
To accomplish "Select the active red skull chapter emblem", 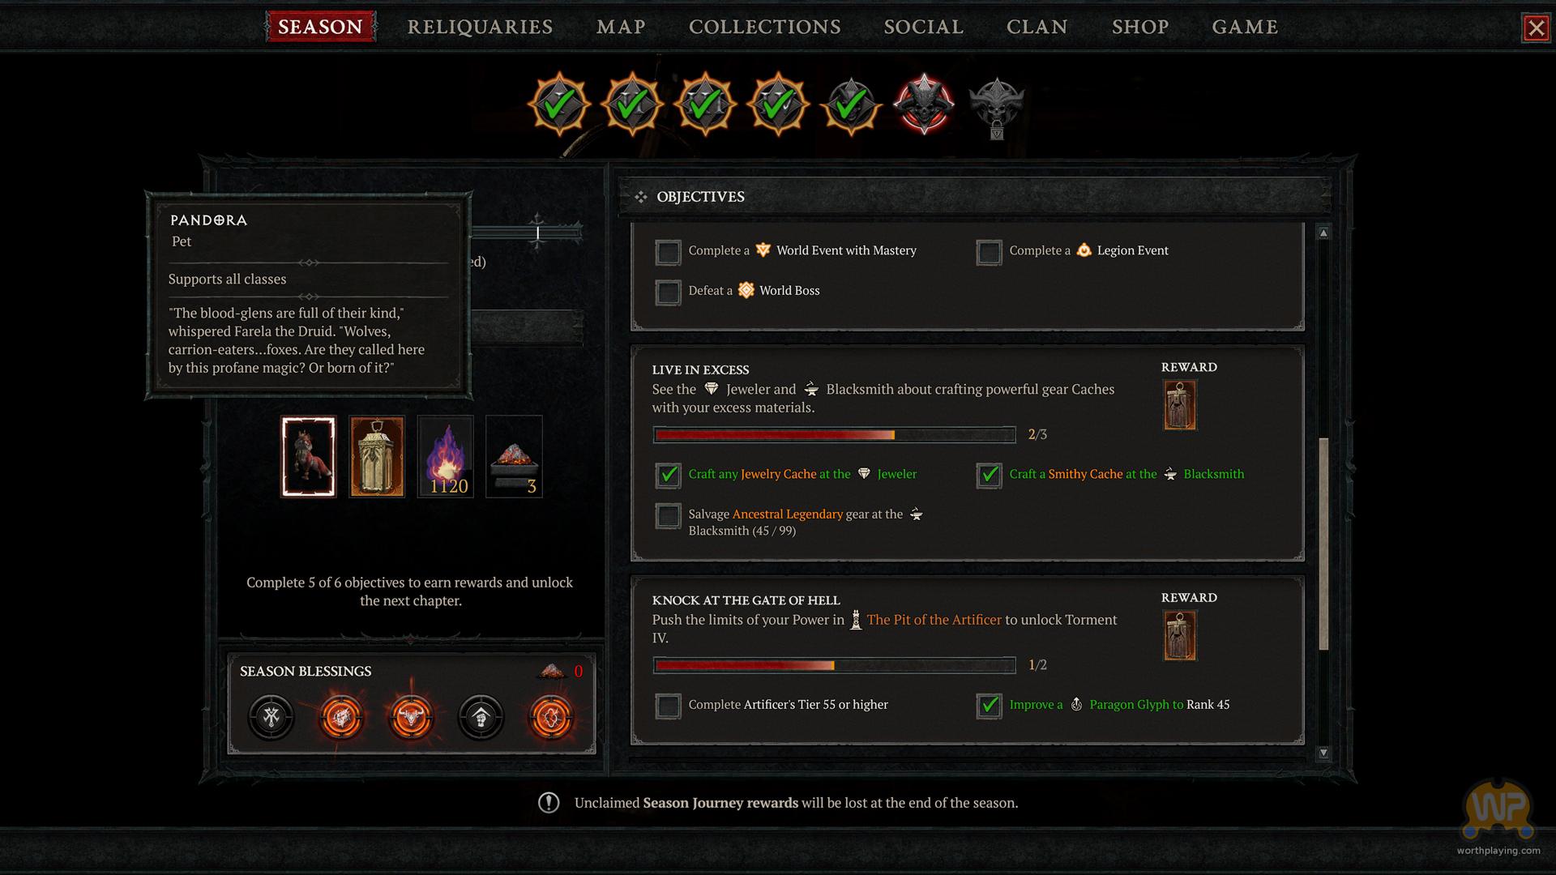I will pos(924,105).
